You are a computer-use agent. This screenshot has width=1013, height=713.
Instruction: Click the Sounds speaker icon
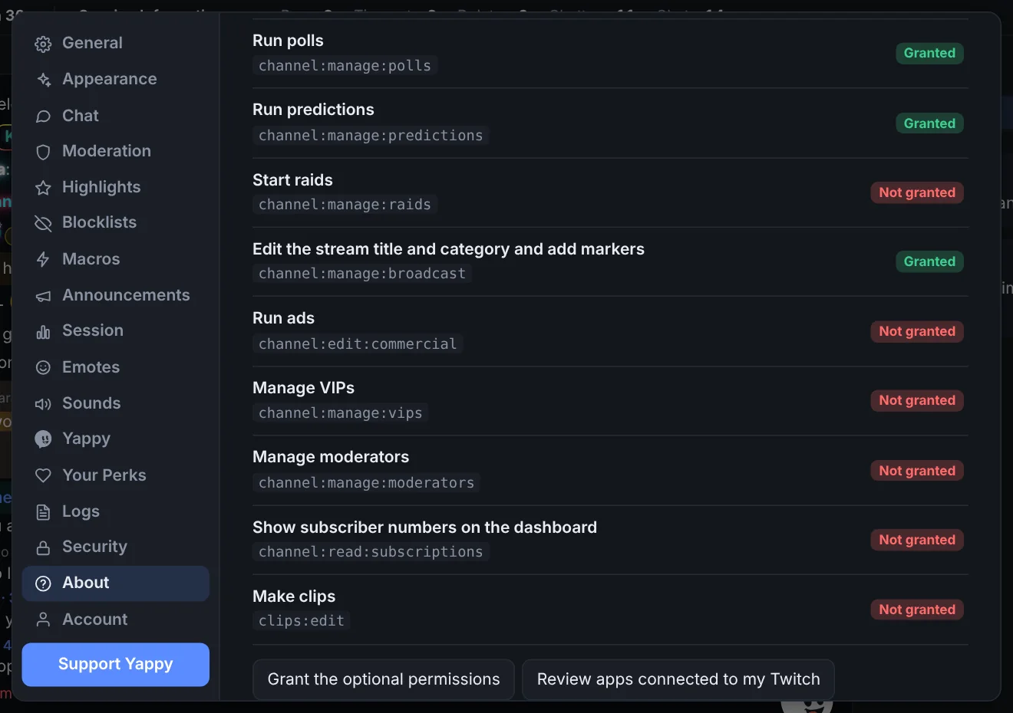tap(44, 404)
